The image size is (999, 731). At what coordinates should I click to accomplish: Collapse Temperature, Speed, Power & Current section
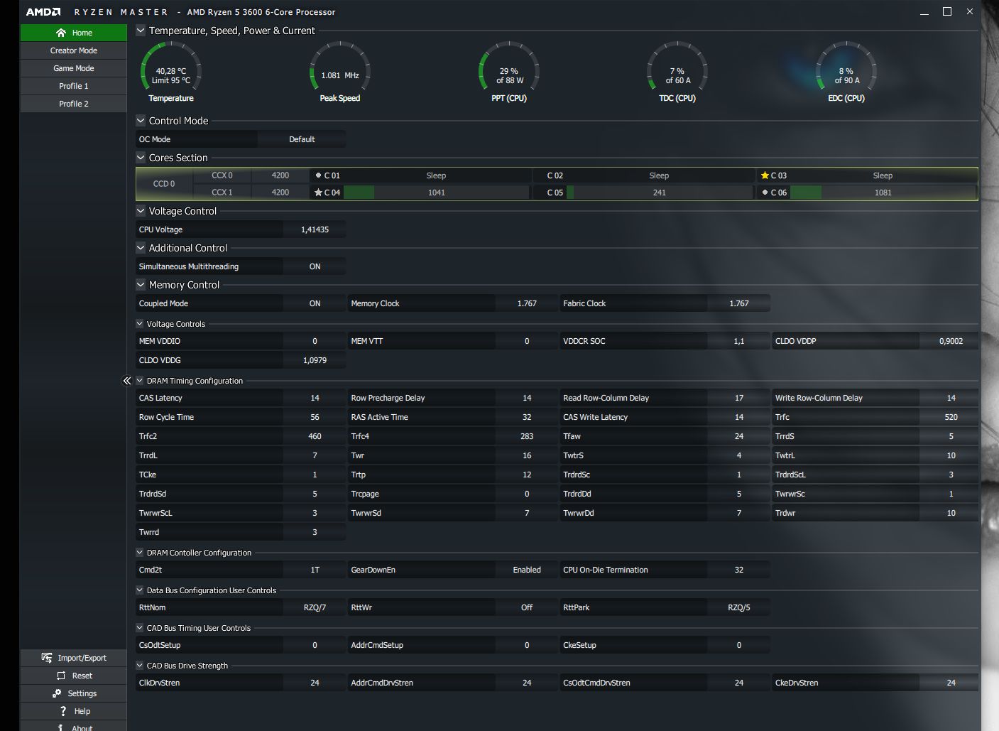point(141,31)
